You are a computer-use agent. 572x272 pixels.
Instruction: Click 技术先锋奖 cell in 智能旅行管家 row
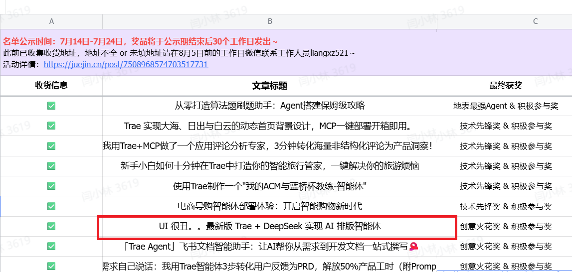tap(506, 166)
